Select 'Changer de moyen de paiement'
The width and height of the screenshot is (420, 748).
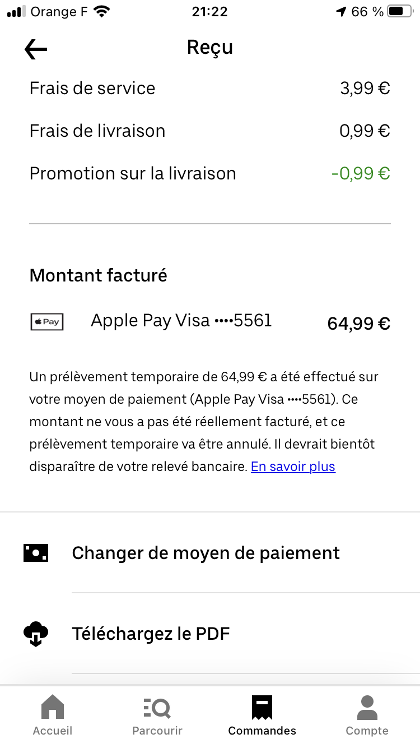coord(206,553)
